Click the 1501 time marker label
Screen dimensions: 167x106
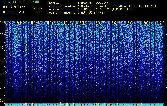(x=18, y=23)
